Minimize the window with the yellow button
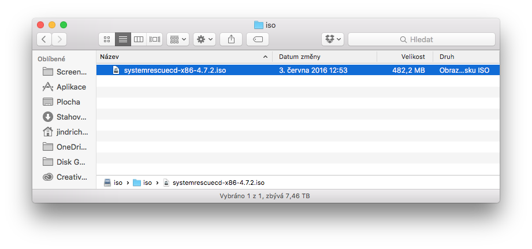The image size is (532, 249). (x=52, y=25)
